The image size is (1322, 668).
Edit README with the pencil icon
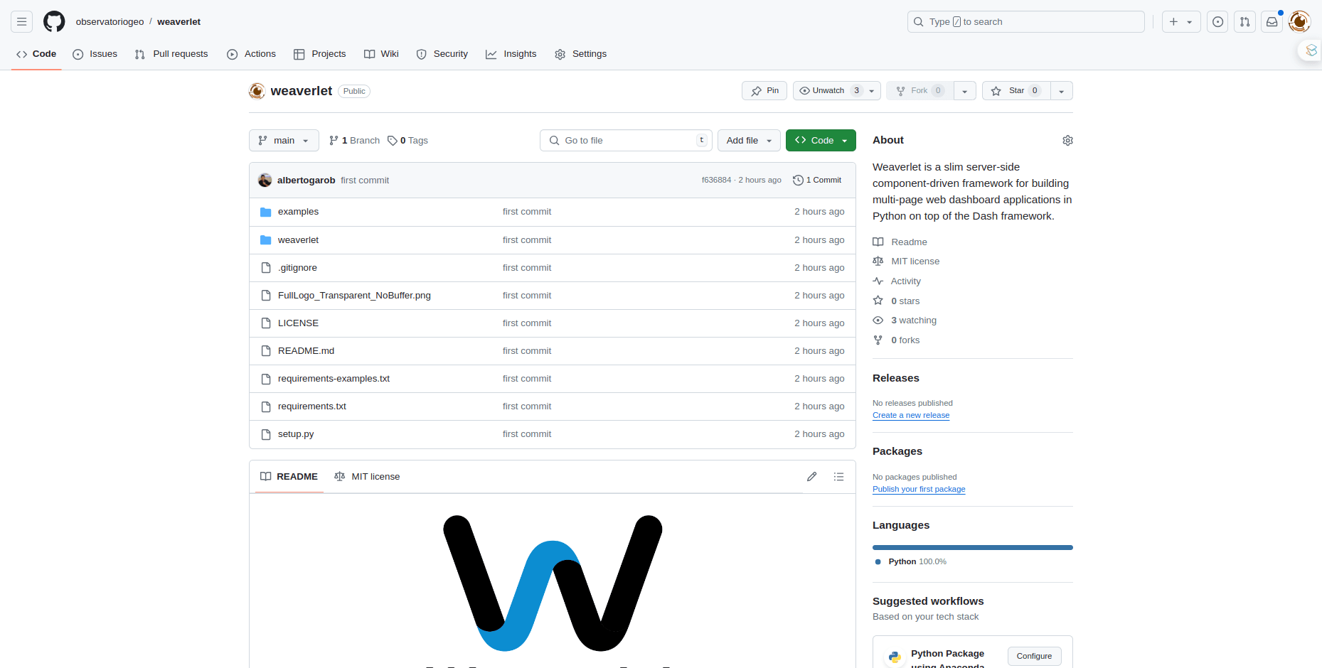[812, 477]
